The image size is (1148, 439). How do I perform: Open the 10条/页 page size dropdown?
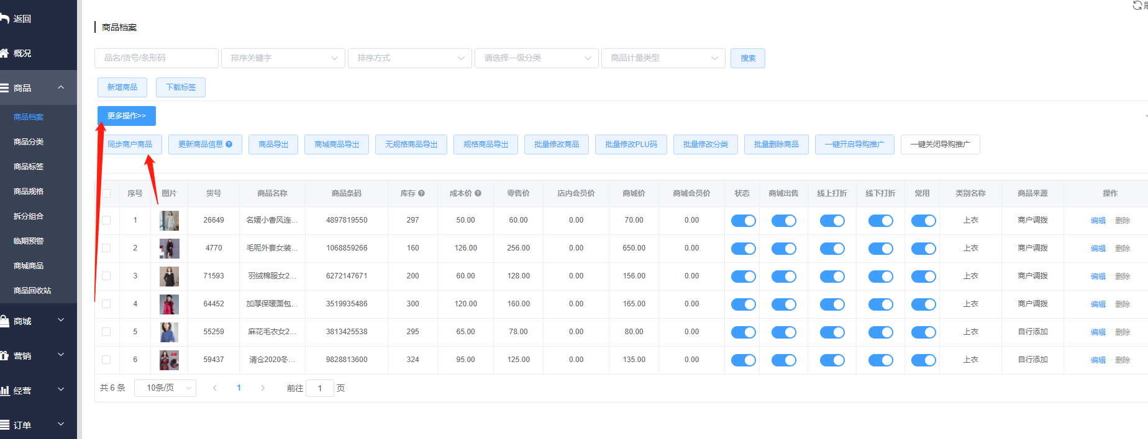coord(165,388)
